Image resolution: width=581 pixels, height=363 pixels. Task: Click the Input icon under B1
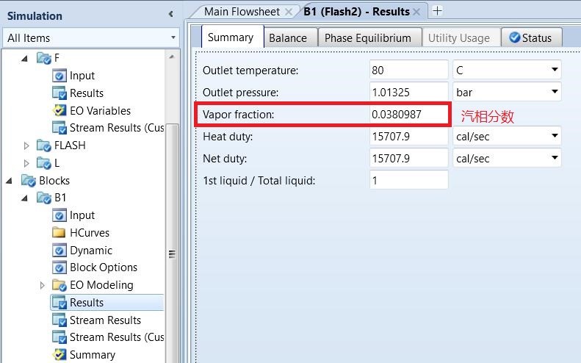click(x=59, y=215)
